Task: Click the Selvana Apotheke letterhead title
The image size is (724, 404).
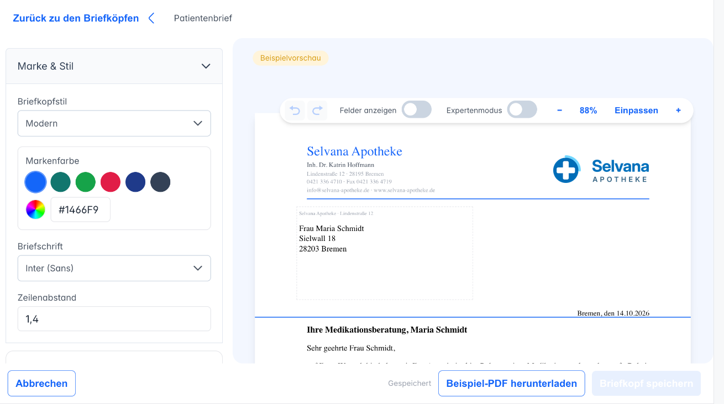Action: [354, 151]
